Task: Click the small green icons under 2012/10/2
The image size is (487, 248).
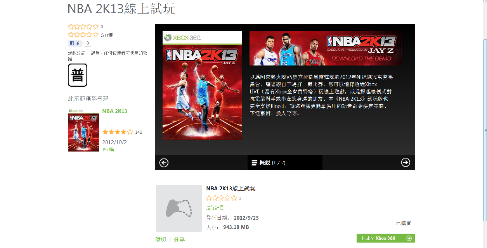Action: tap(108, 149)
